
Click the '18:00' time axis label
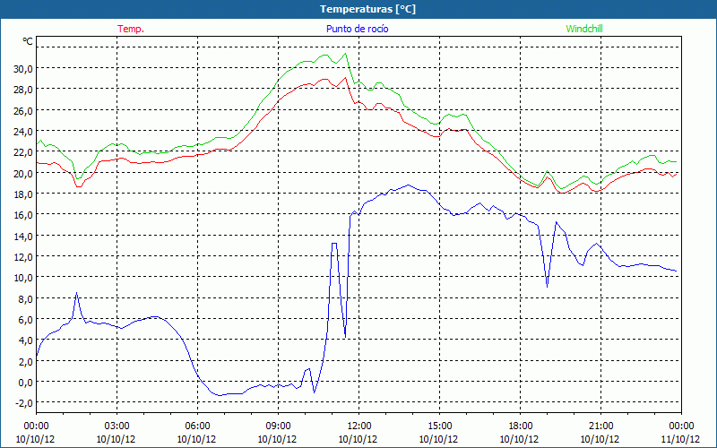click(520, 426)
